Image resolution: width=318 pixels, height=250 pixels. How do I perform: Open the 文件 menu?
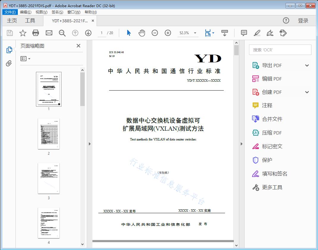click(10, 12)
